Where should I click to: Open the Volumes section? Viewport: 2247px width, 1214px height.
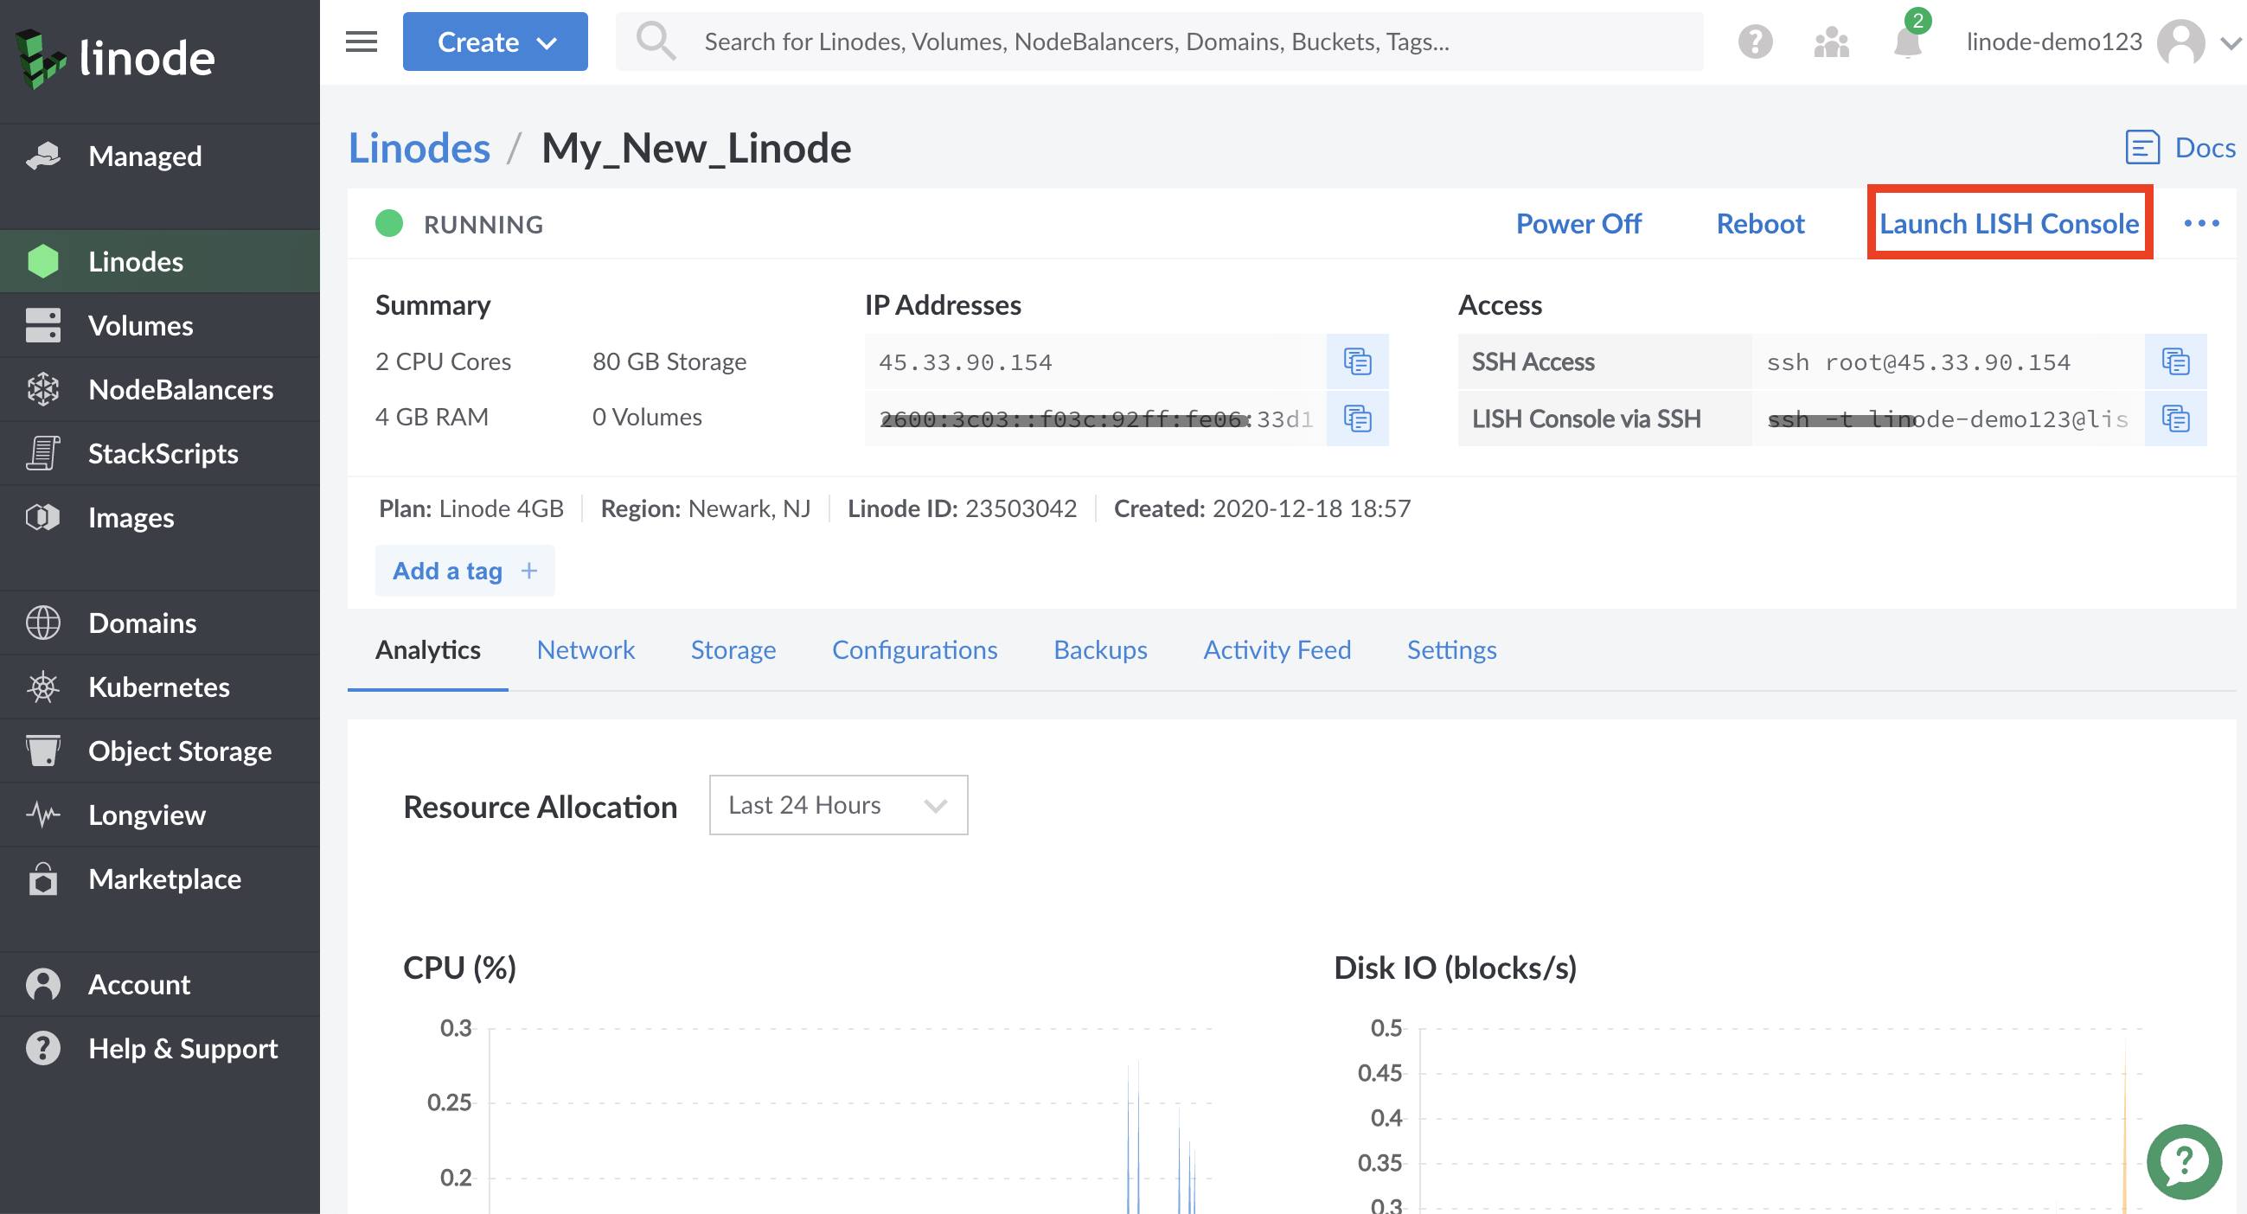[x=140, y=324]
